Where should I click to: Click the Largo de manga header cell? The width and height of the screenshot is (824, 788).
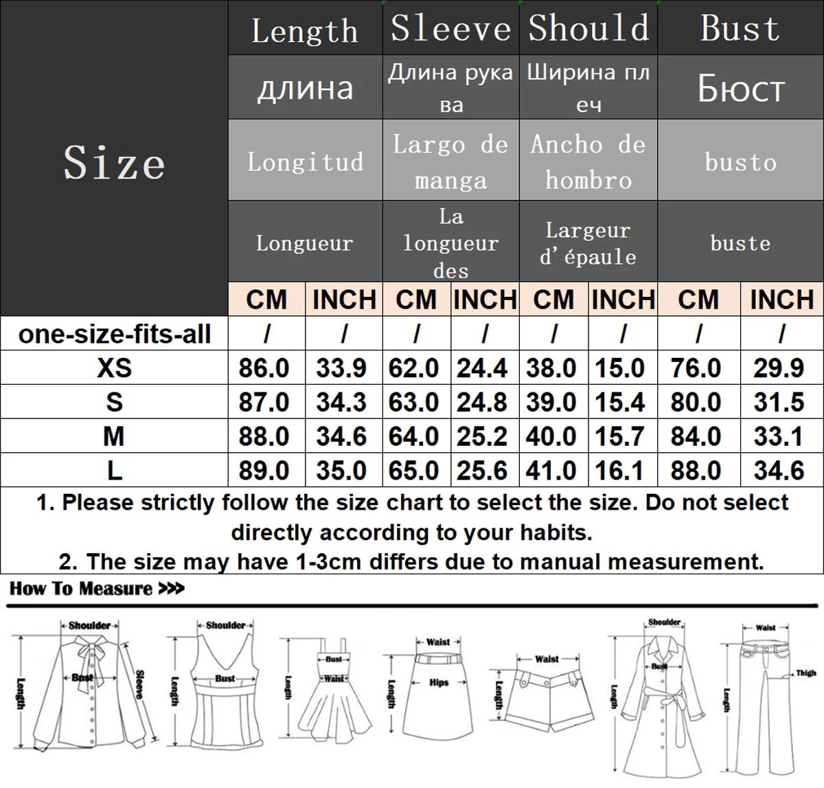coord(450,161)
